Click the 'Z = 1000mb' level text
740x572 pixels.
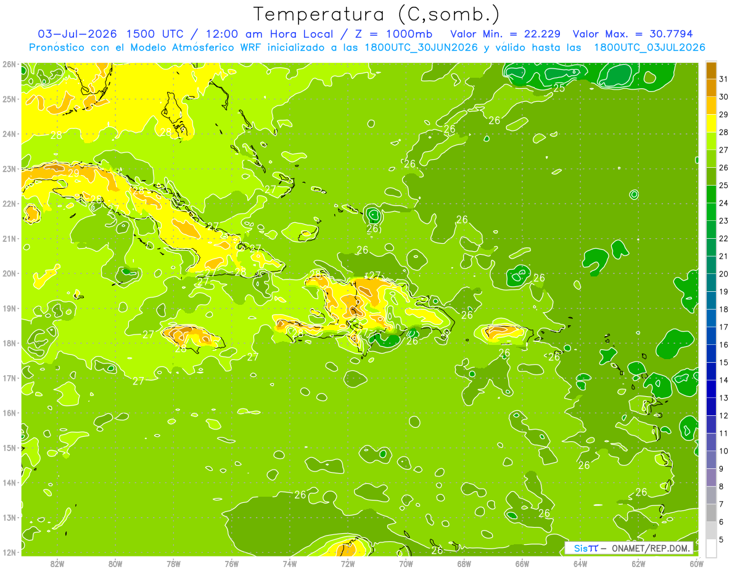pos(392,34)
